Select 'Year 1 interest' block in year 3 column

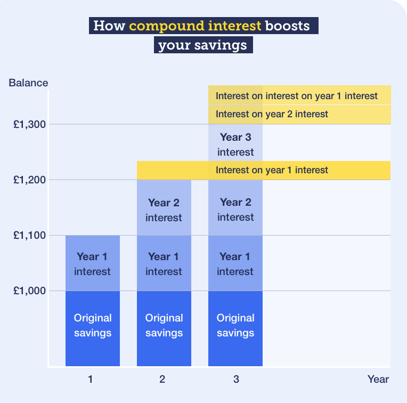[235, 263]
